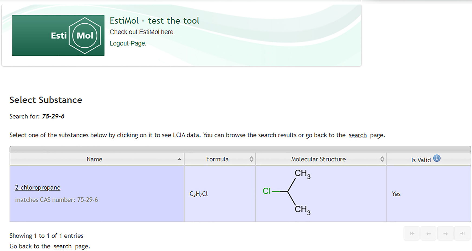Open the Is Valid info tooltip
Image resolution: width=472 pixels, height=251 pixels.
click(x=437, y=158)
